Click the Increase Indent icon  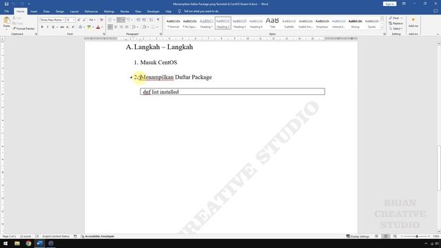(x=144, y=20)
